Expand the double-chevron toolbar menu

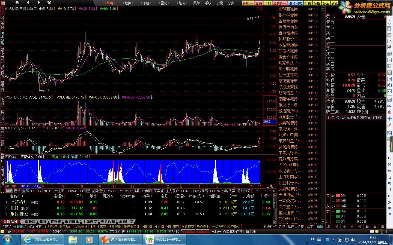[49, 3]
